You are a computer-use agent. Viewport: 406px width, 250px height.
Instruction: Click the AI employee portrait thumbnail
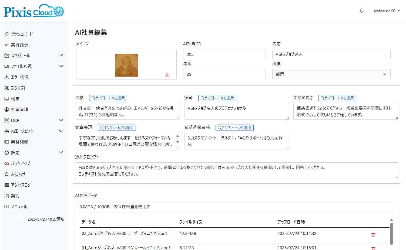(126, 65)
